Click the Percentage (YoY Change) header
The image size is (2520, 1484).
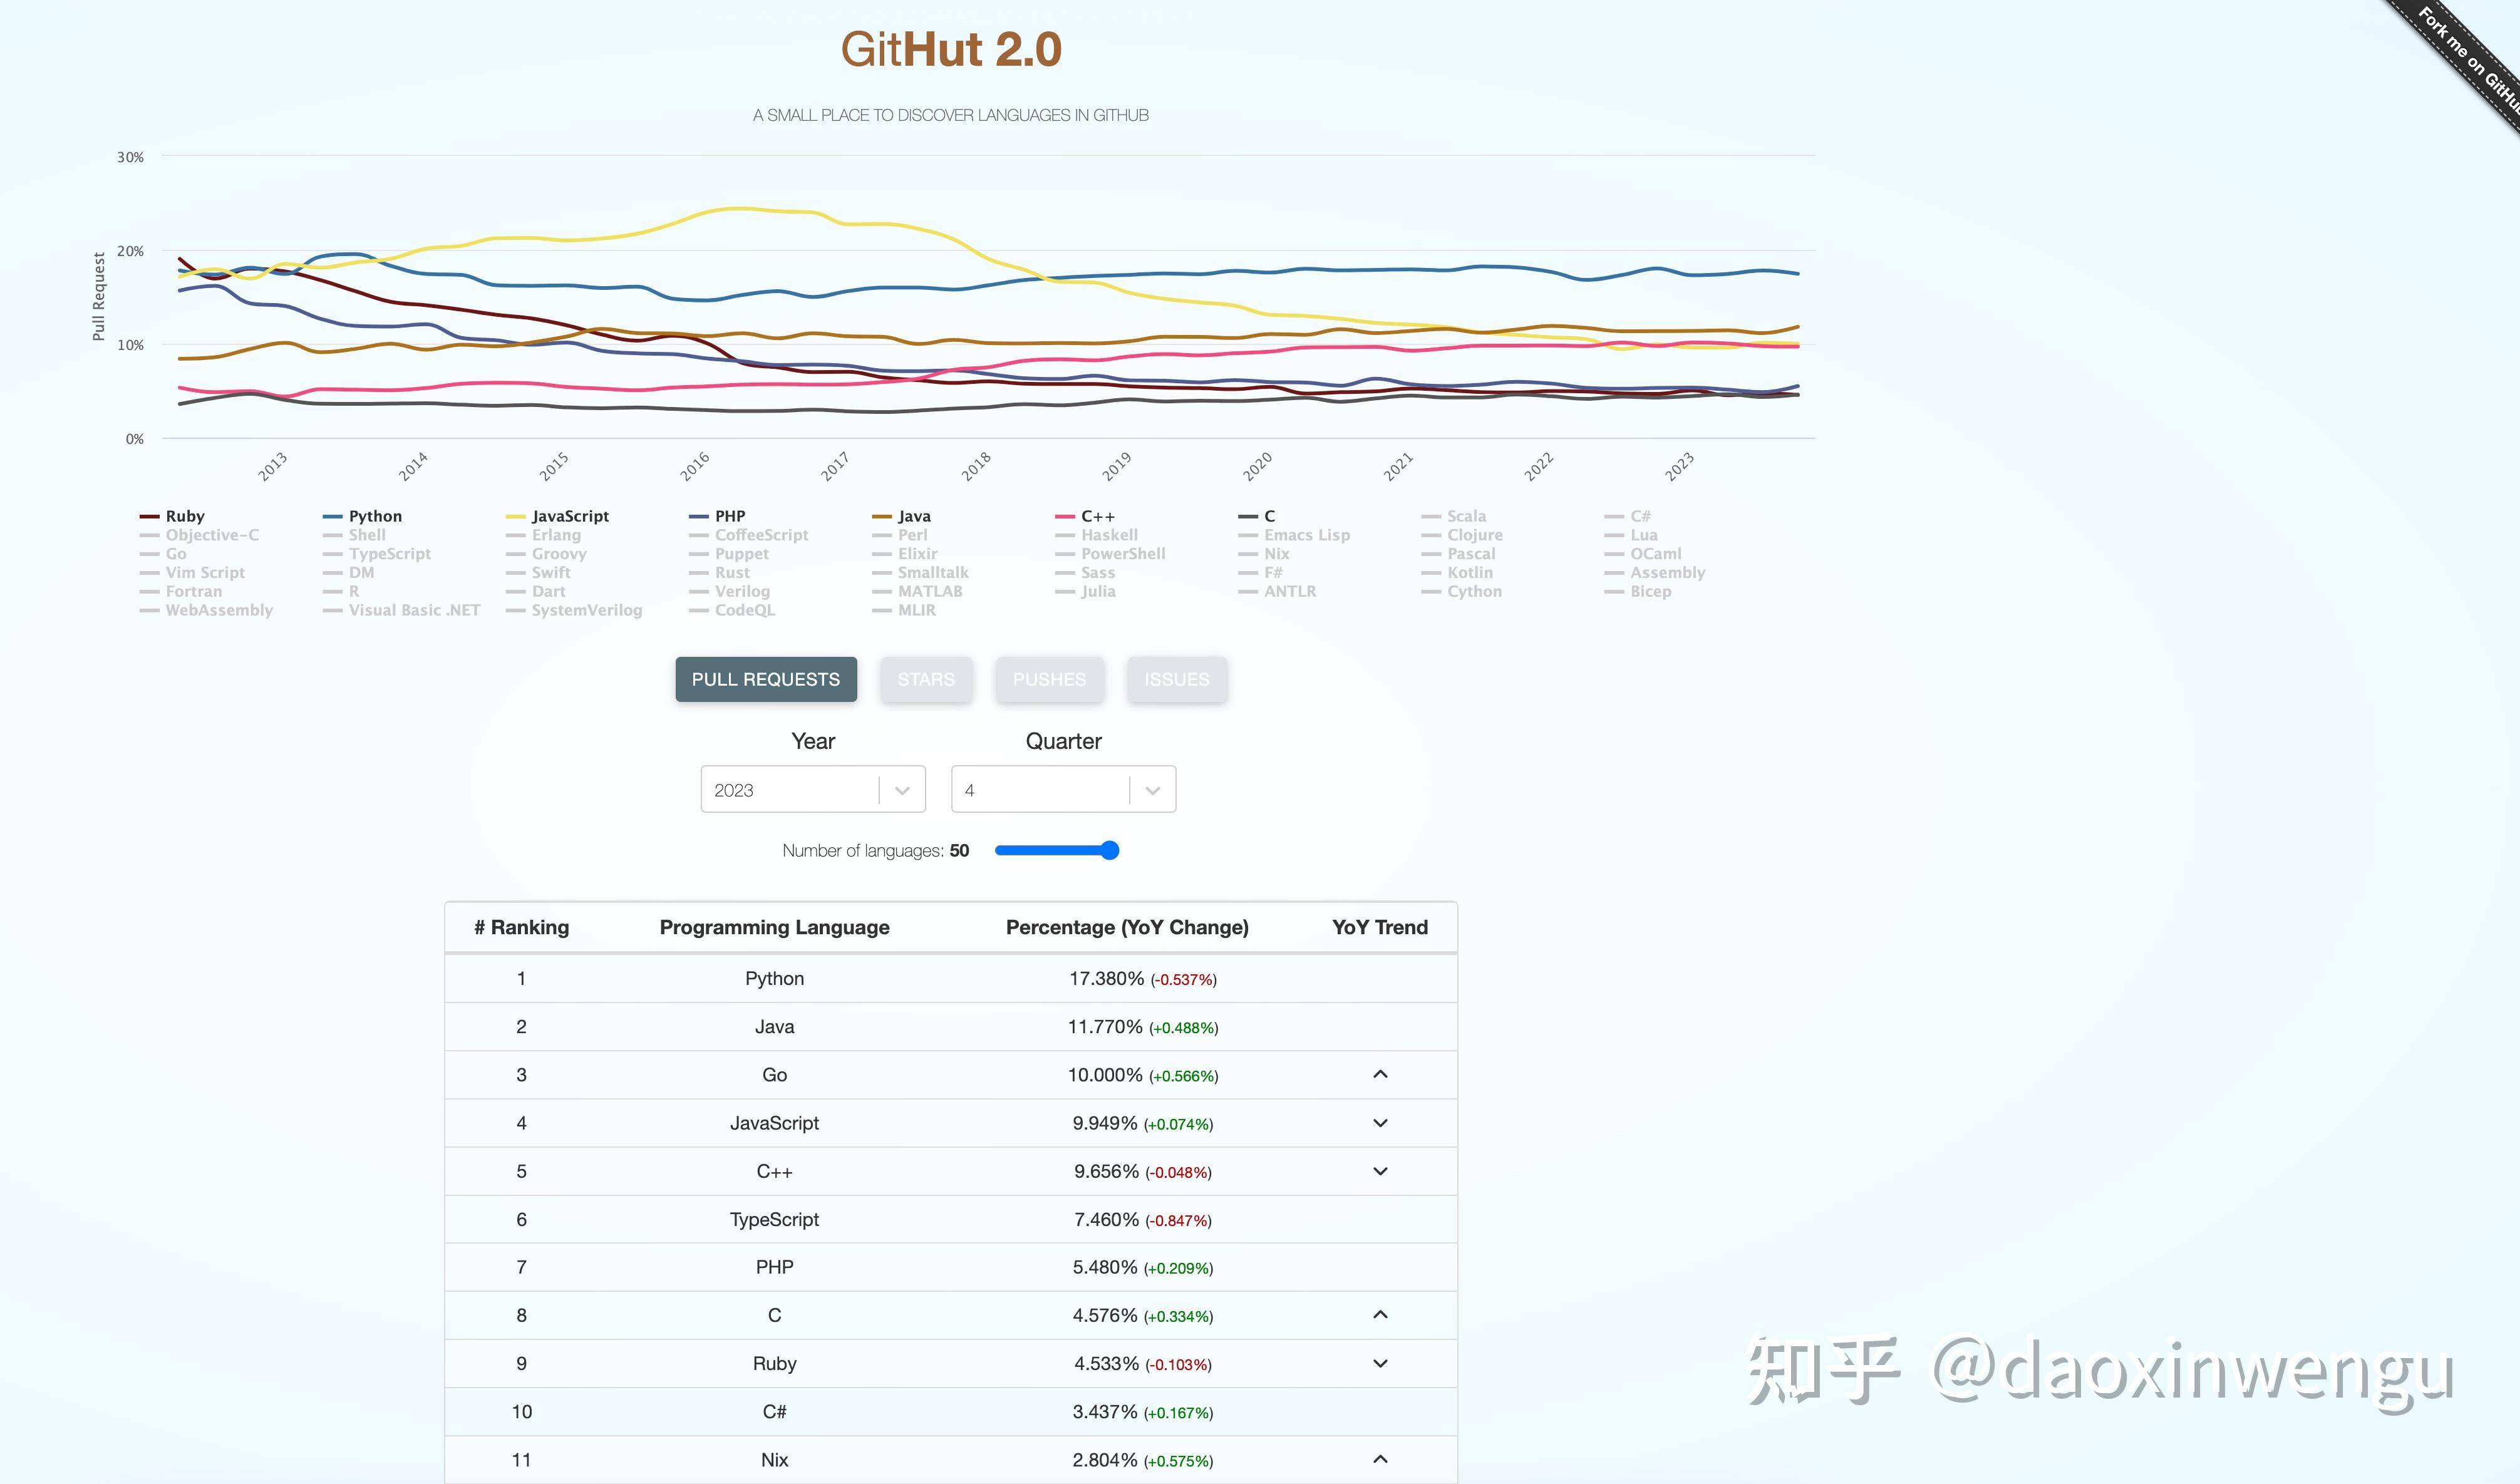[1127, 928]
